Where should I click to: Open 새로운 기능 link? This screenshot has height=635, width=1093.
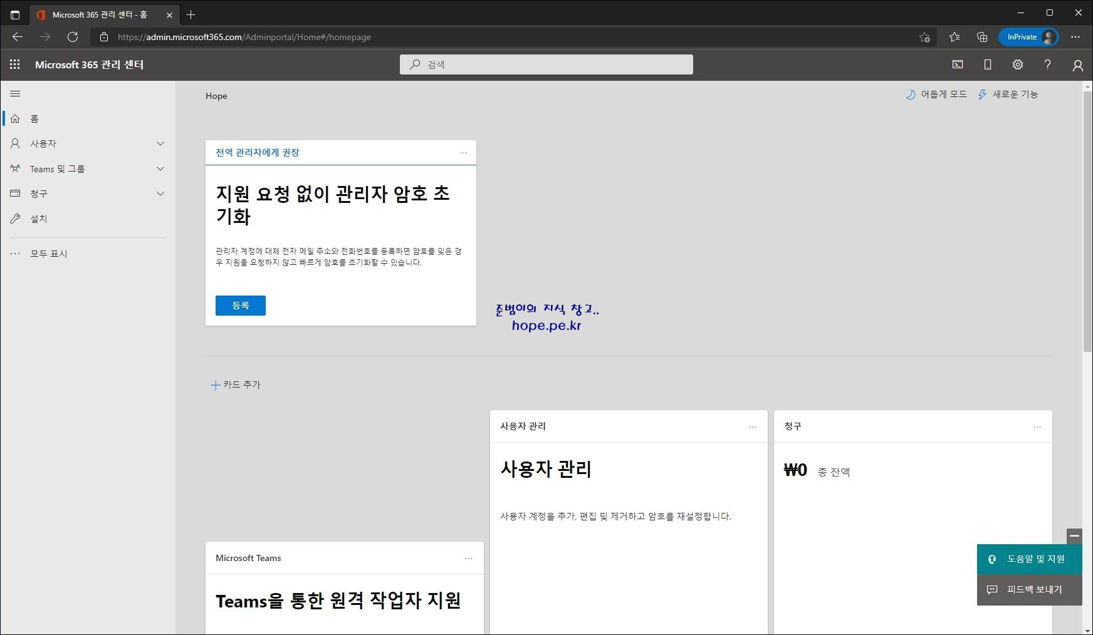[1008, 95]
